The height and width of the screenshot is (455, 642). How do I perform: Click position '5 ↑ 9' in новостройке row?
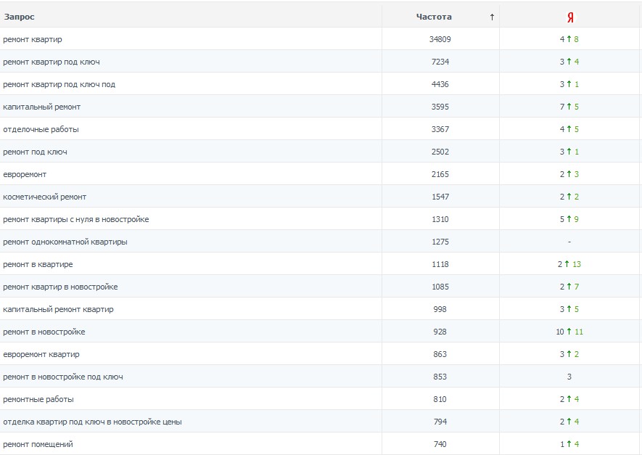[x=569, y=219]
